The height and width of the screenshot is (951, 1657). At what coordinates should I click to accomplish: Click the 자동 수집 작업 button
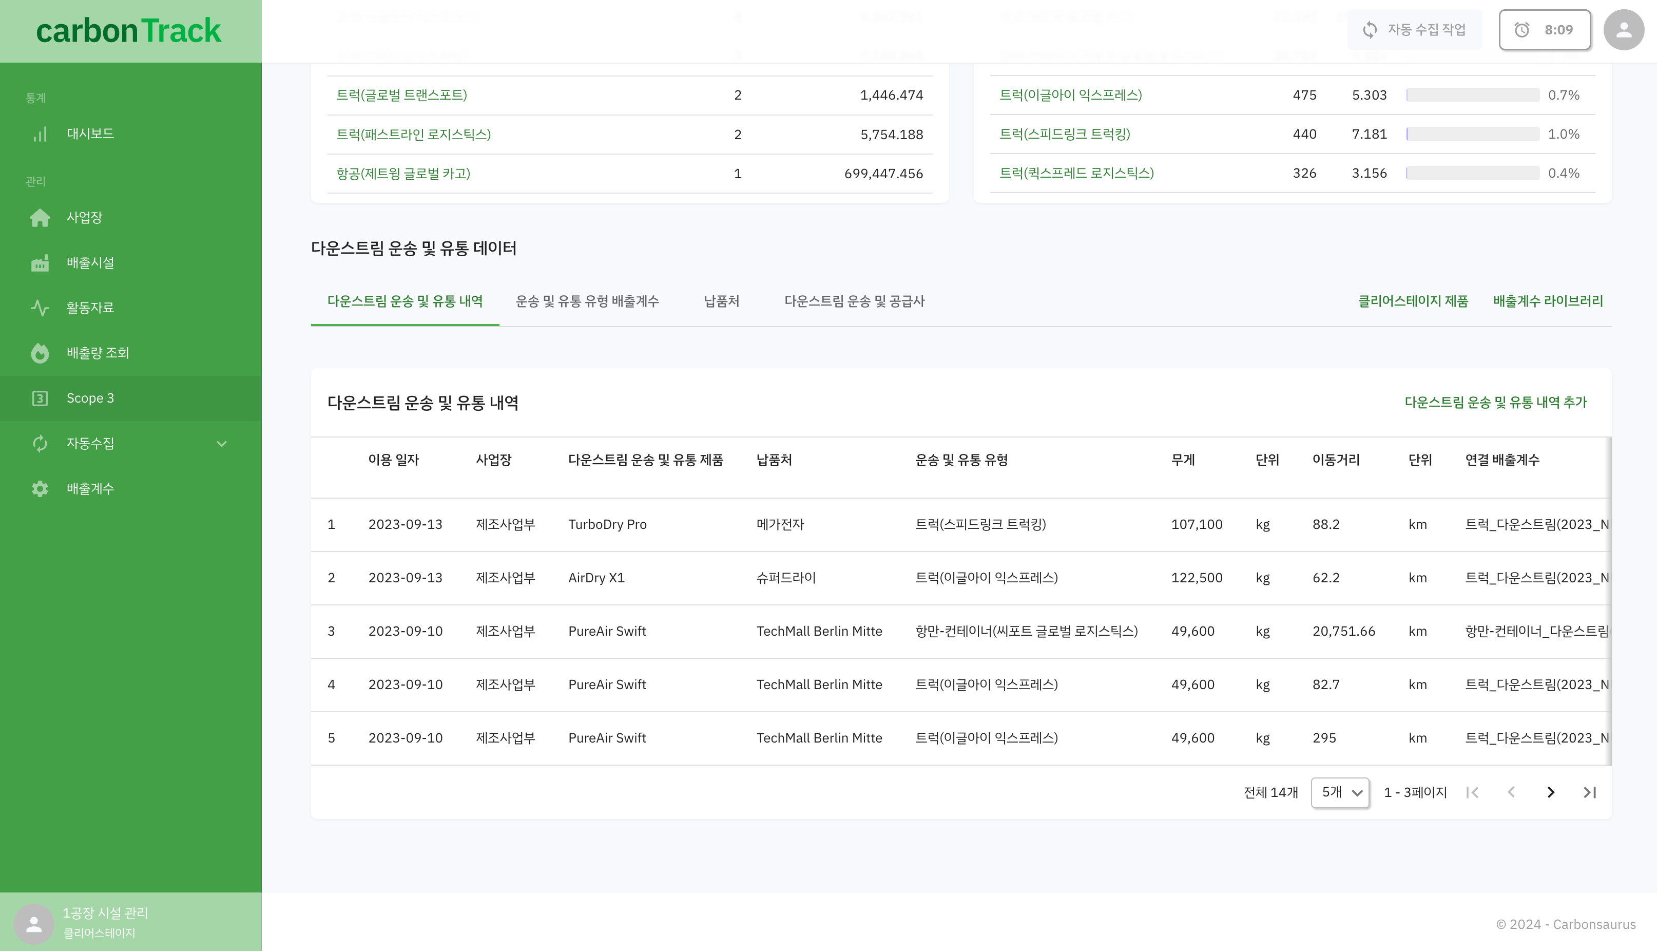[1415, 29]
